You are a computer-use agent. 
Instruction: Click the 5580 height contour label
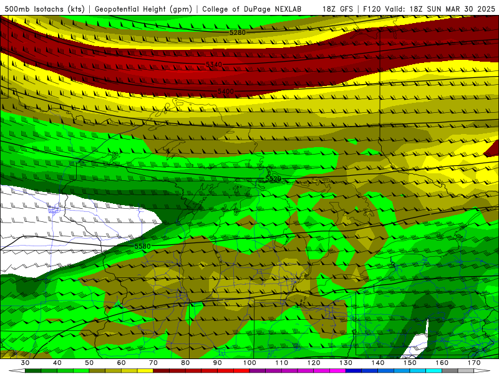[x=142, y=246]
